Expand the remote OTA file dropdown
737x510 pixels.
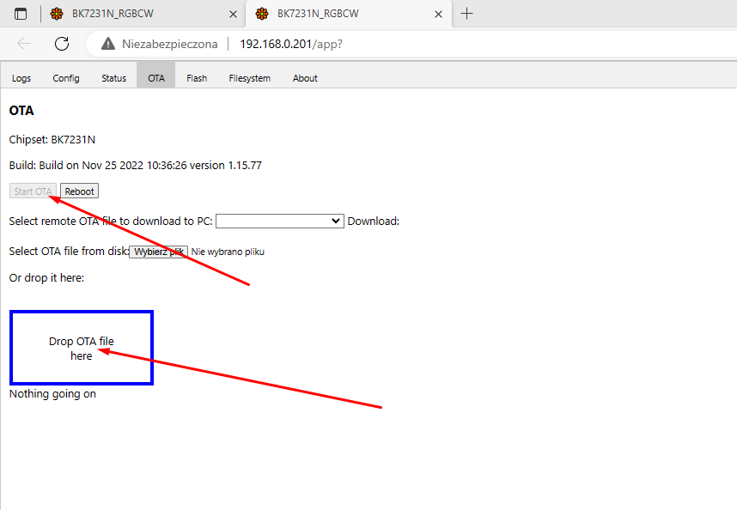pyautogui.click(x=280, y=222)
